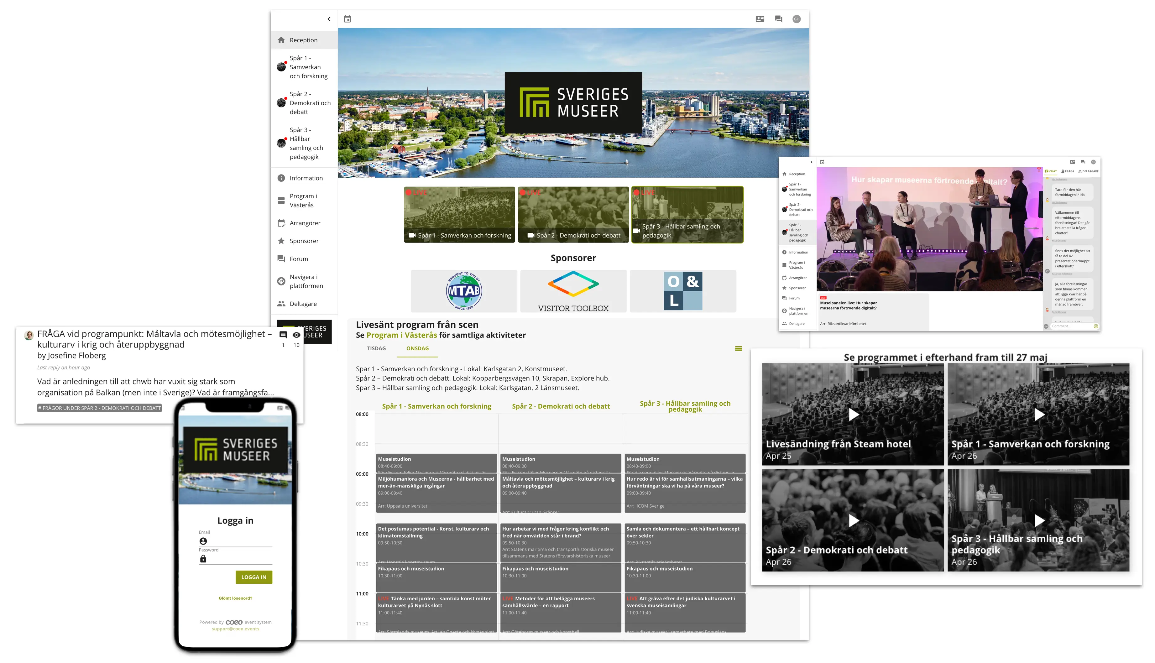This screenshot has width=1155, height=663.
Task: Open live session Att gräva efter det judiska kulturarvet
Action: coord(685,613)
